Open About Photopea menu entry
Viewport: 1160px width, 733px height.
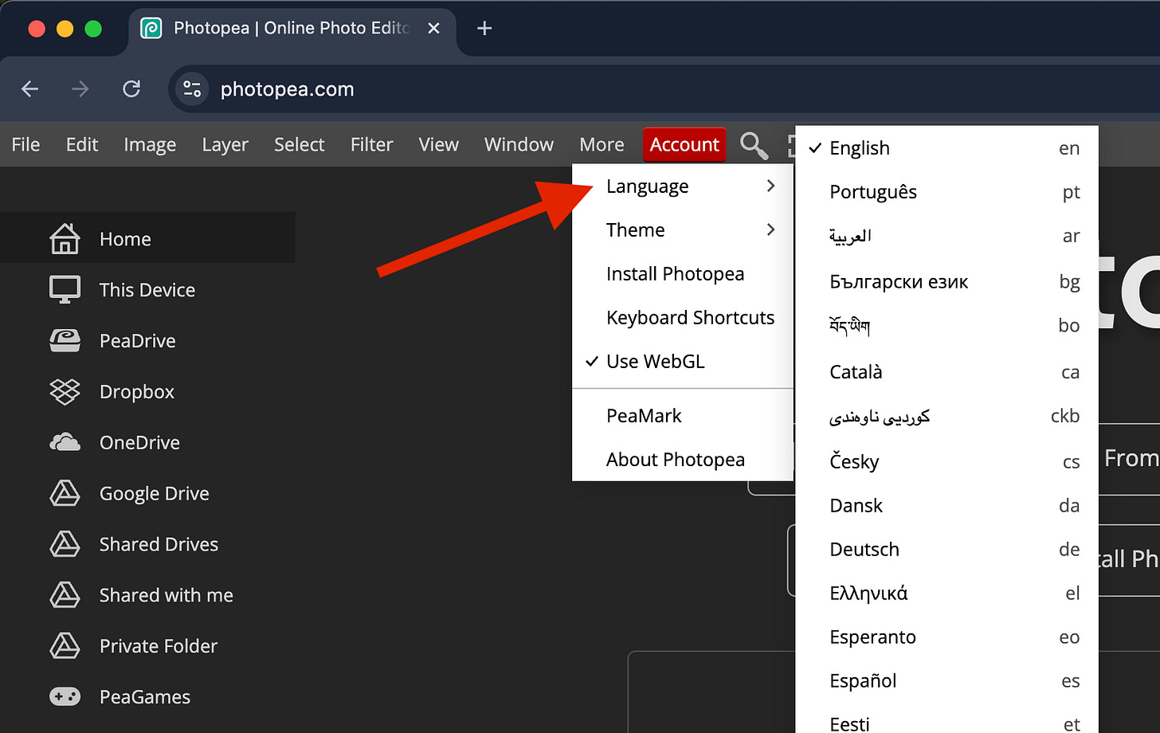pos(683,459)
